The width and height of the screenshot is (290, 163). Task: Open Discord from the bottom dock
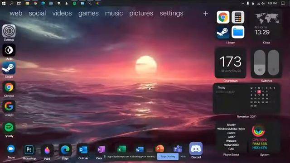coord(196,149)
